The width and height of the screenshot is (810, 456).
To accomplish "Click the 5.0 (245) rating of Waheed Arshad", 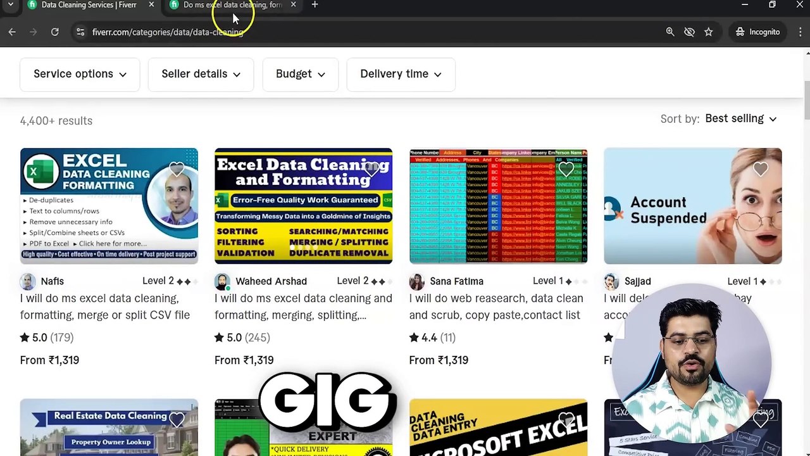I will [242, 338].
